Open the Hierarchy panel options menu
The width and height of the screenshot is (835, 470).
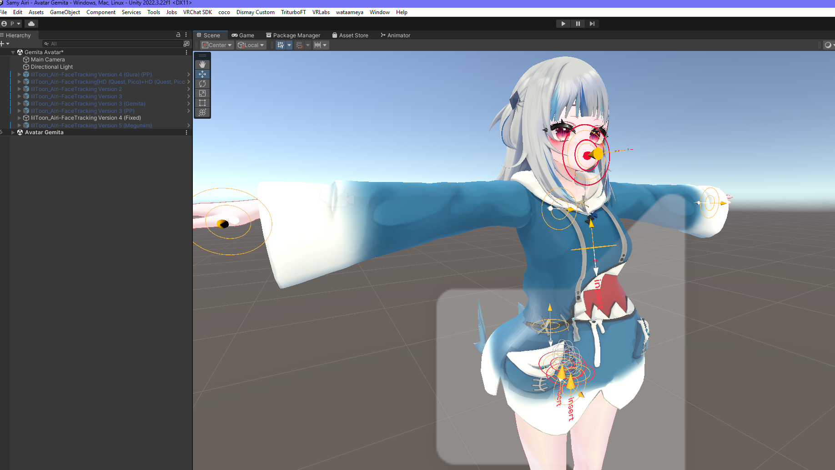tap(186, 35)
